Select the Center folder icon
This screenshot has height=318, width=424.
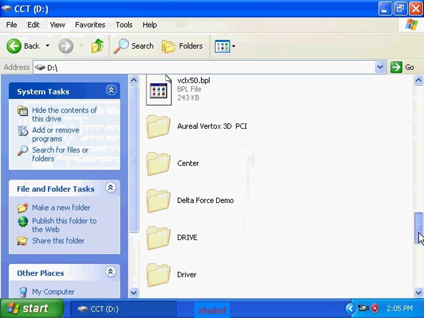click(159, 163)
